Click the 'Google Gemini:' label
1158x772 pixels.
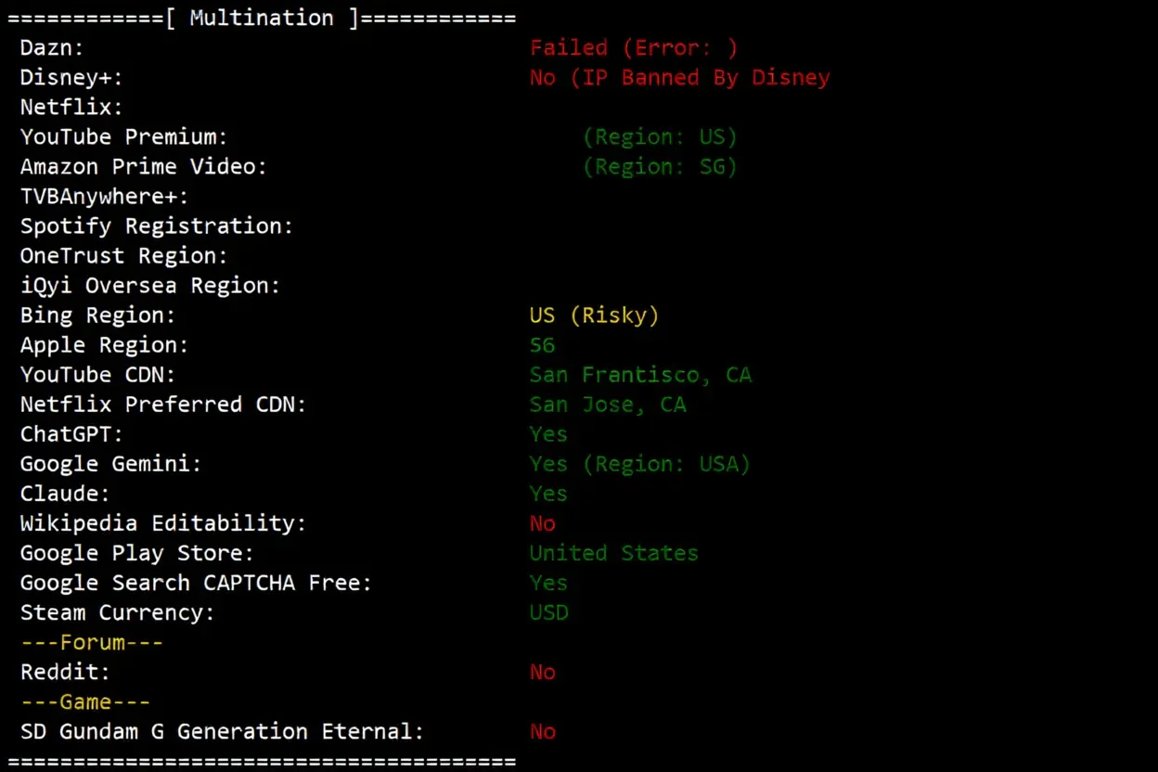coord(111,464)
